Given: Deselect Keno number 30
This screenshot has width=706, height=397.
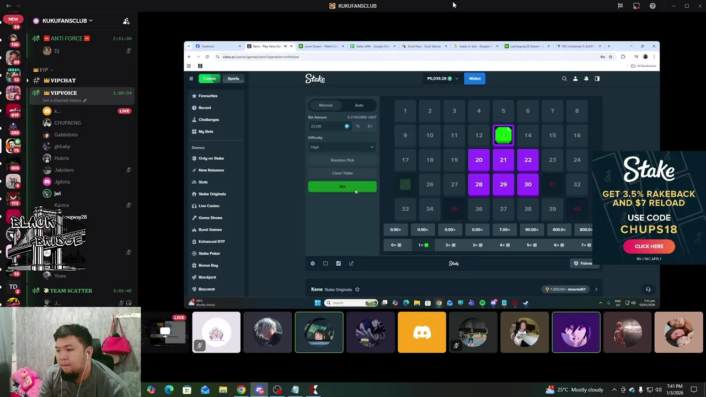Looking at the screenshot, I should tap(528, 185).
